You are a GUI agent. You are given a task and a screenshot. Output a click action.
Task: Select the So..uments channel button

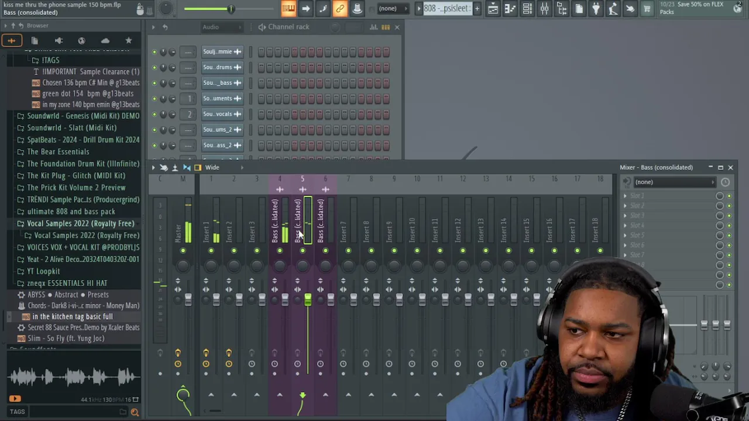tap(221, 99)
